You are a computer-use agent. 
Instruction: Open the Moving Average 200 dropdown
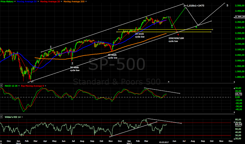click(86, 2)
